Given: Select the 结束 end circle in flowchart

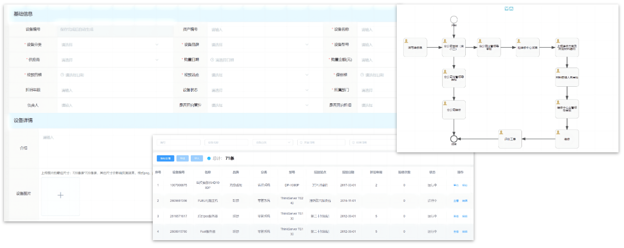Looking at the screenshot, I should tap(454, 139).
